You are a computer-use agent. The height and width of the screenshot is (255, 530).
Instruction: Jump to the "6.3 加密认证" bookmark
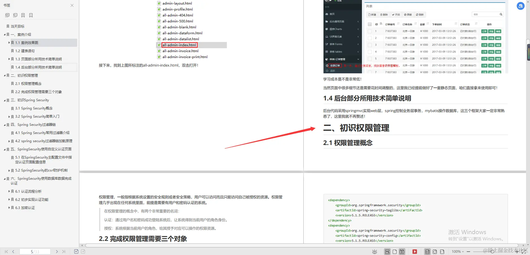(25, 208)
